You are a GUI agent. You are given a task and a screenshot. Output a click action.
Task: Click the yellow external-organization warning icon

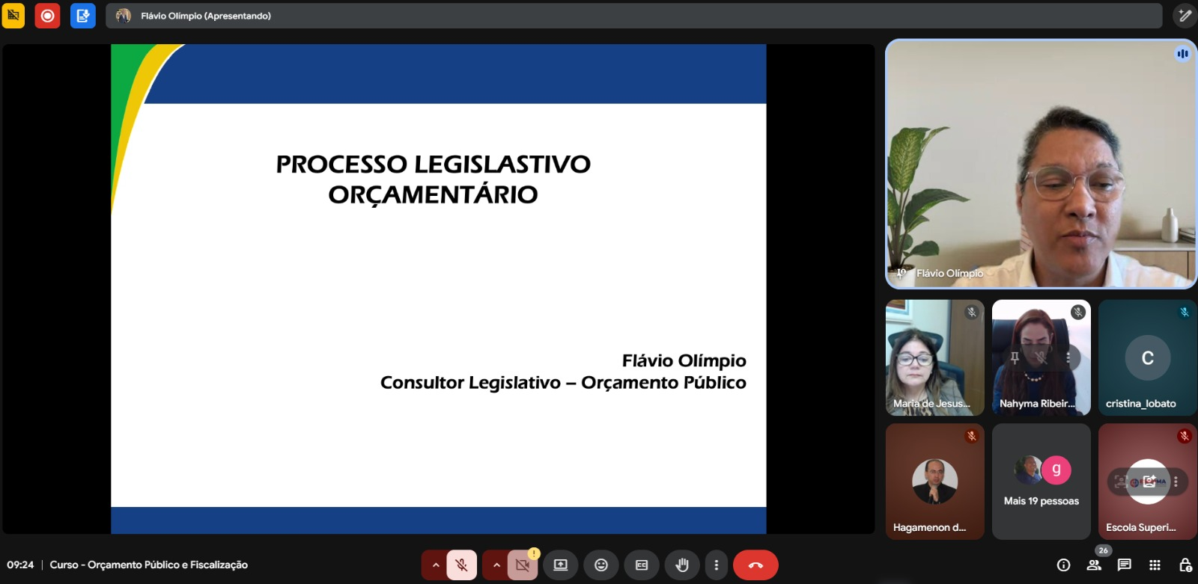coord(13,16)
